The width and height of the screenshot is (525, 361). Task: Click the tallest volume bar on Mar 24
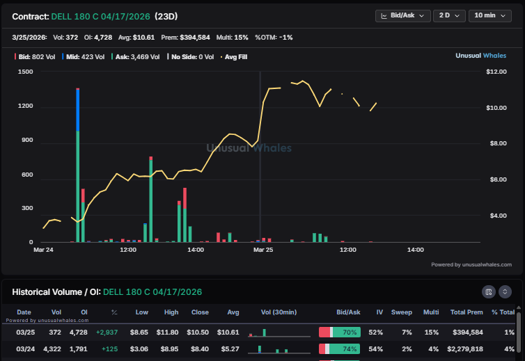coord(78,166)
